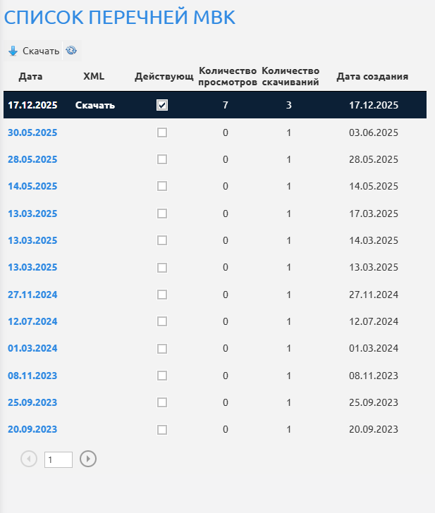The image size is (435, 513).
Task: Open the 17.12.2025 list date link
Action: pos(32,105)
